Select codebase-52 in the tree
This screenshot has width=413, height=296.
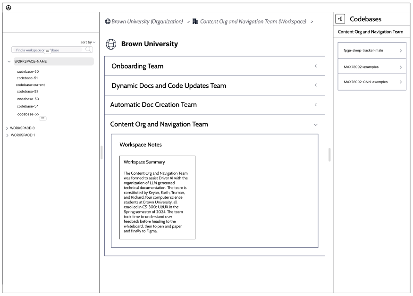(x=28, y=92)
